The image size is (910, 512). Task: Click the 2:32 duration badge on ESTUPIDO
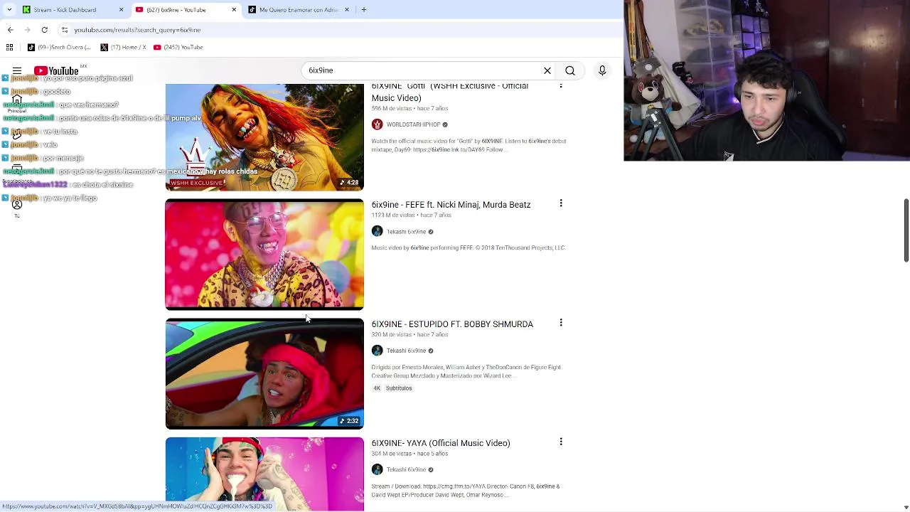tap(349, 421)
